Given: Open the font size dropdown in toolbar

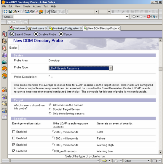Looking at the screenshot, I should click(x=109, y=12).
